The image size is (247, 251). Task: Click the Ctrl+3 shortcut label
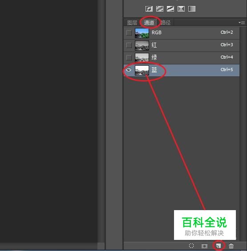click(227, 45)
